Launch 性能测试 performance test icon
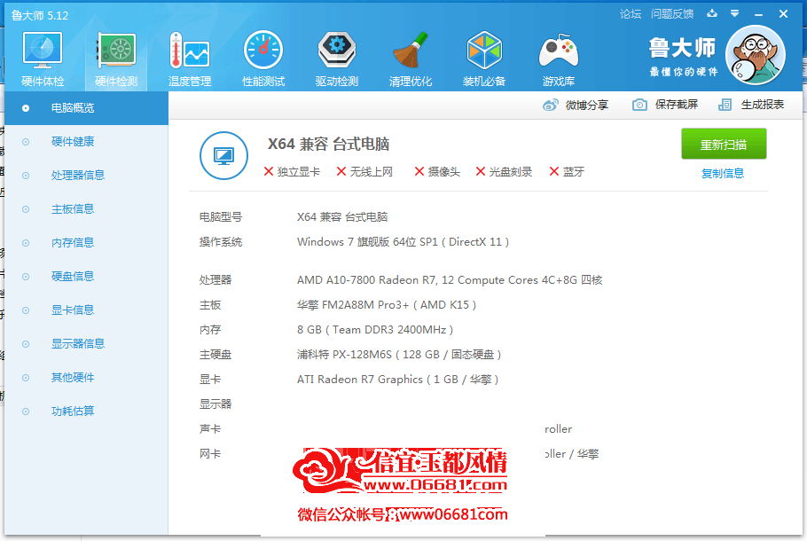 point(263,50)
